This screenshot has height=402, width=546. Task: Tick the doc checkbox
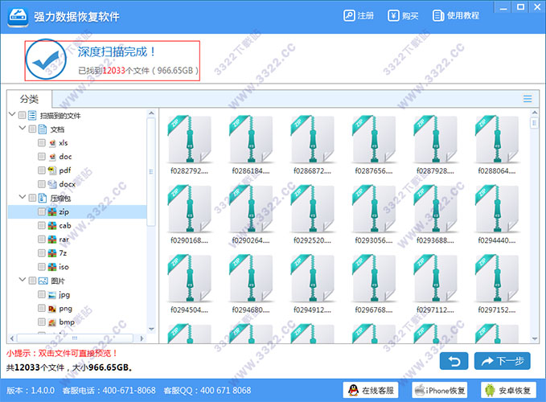[x=42, y=157]
